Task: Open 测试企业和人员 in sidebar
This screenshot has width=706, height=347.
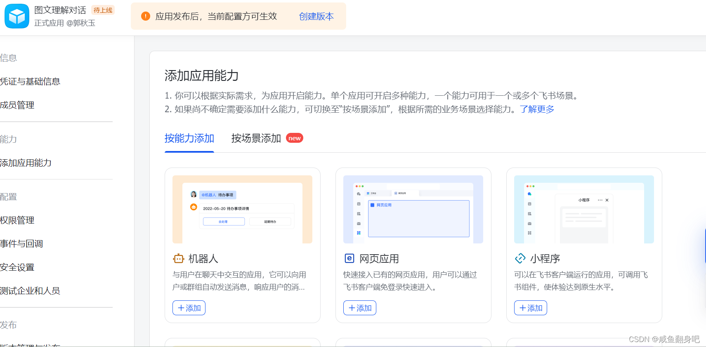Action: click(x=30, y=290)
